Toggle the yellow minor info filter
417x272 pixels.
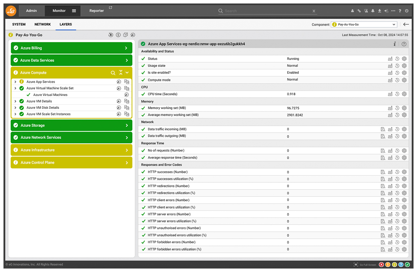(394, 265)
